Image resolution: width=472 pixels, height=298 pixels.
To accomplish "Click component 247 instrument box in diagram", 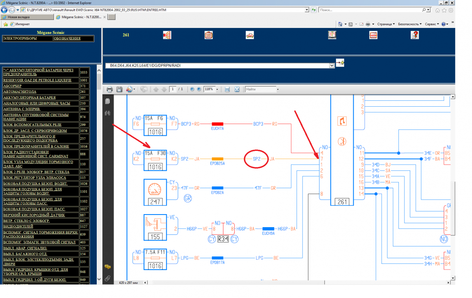I will click(155, 192).
